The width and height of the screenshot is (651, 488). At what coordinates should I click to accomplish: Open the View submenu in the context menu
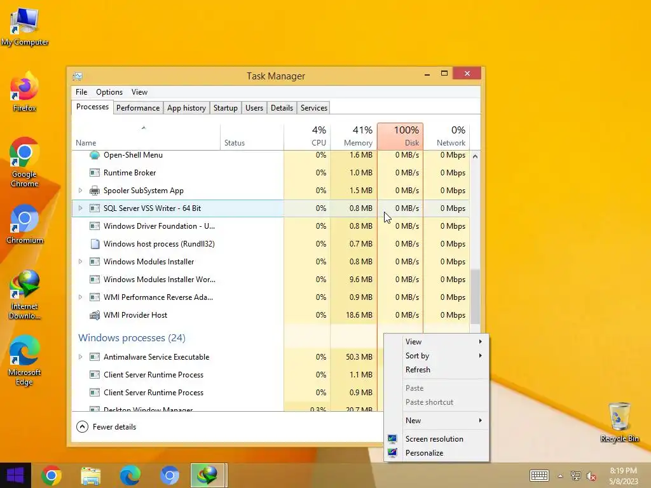point(436,341)
